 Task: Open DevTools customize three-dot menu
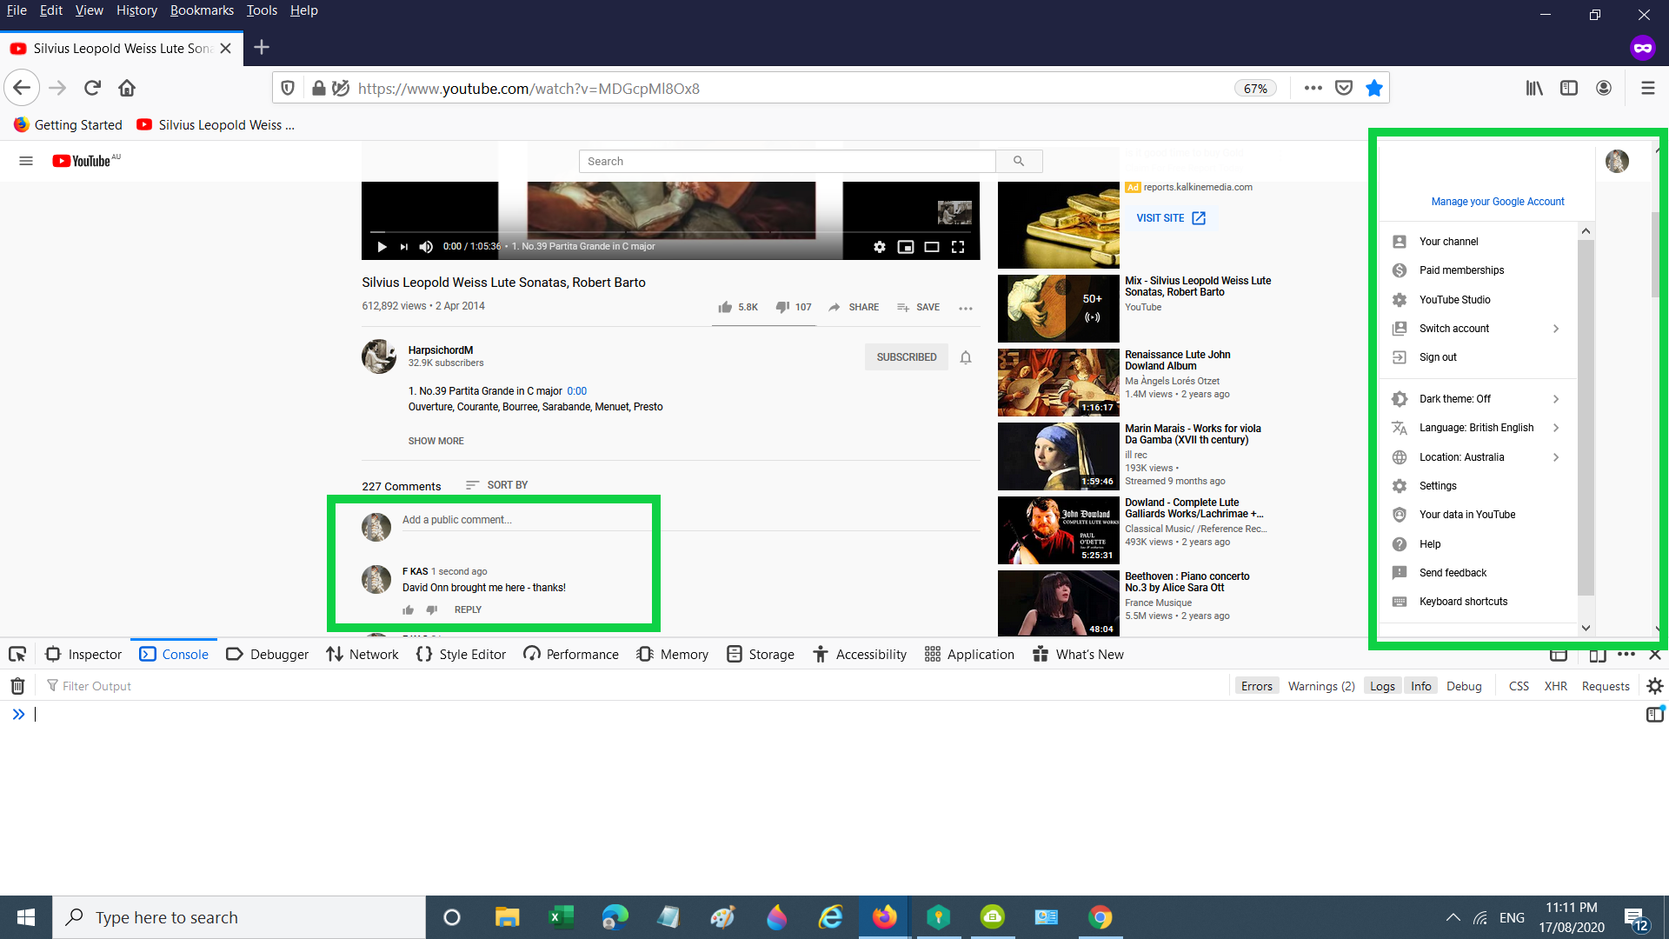coord(1626,655)
